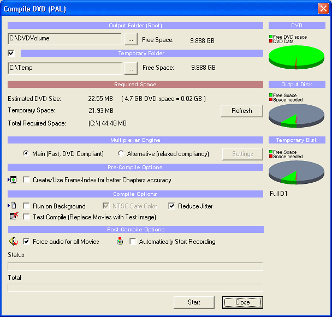Click the Estimated DVD Size value 22.55 MB
This screenshot has width=332, height=317.
click(x=100, y=99)
